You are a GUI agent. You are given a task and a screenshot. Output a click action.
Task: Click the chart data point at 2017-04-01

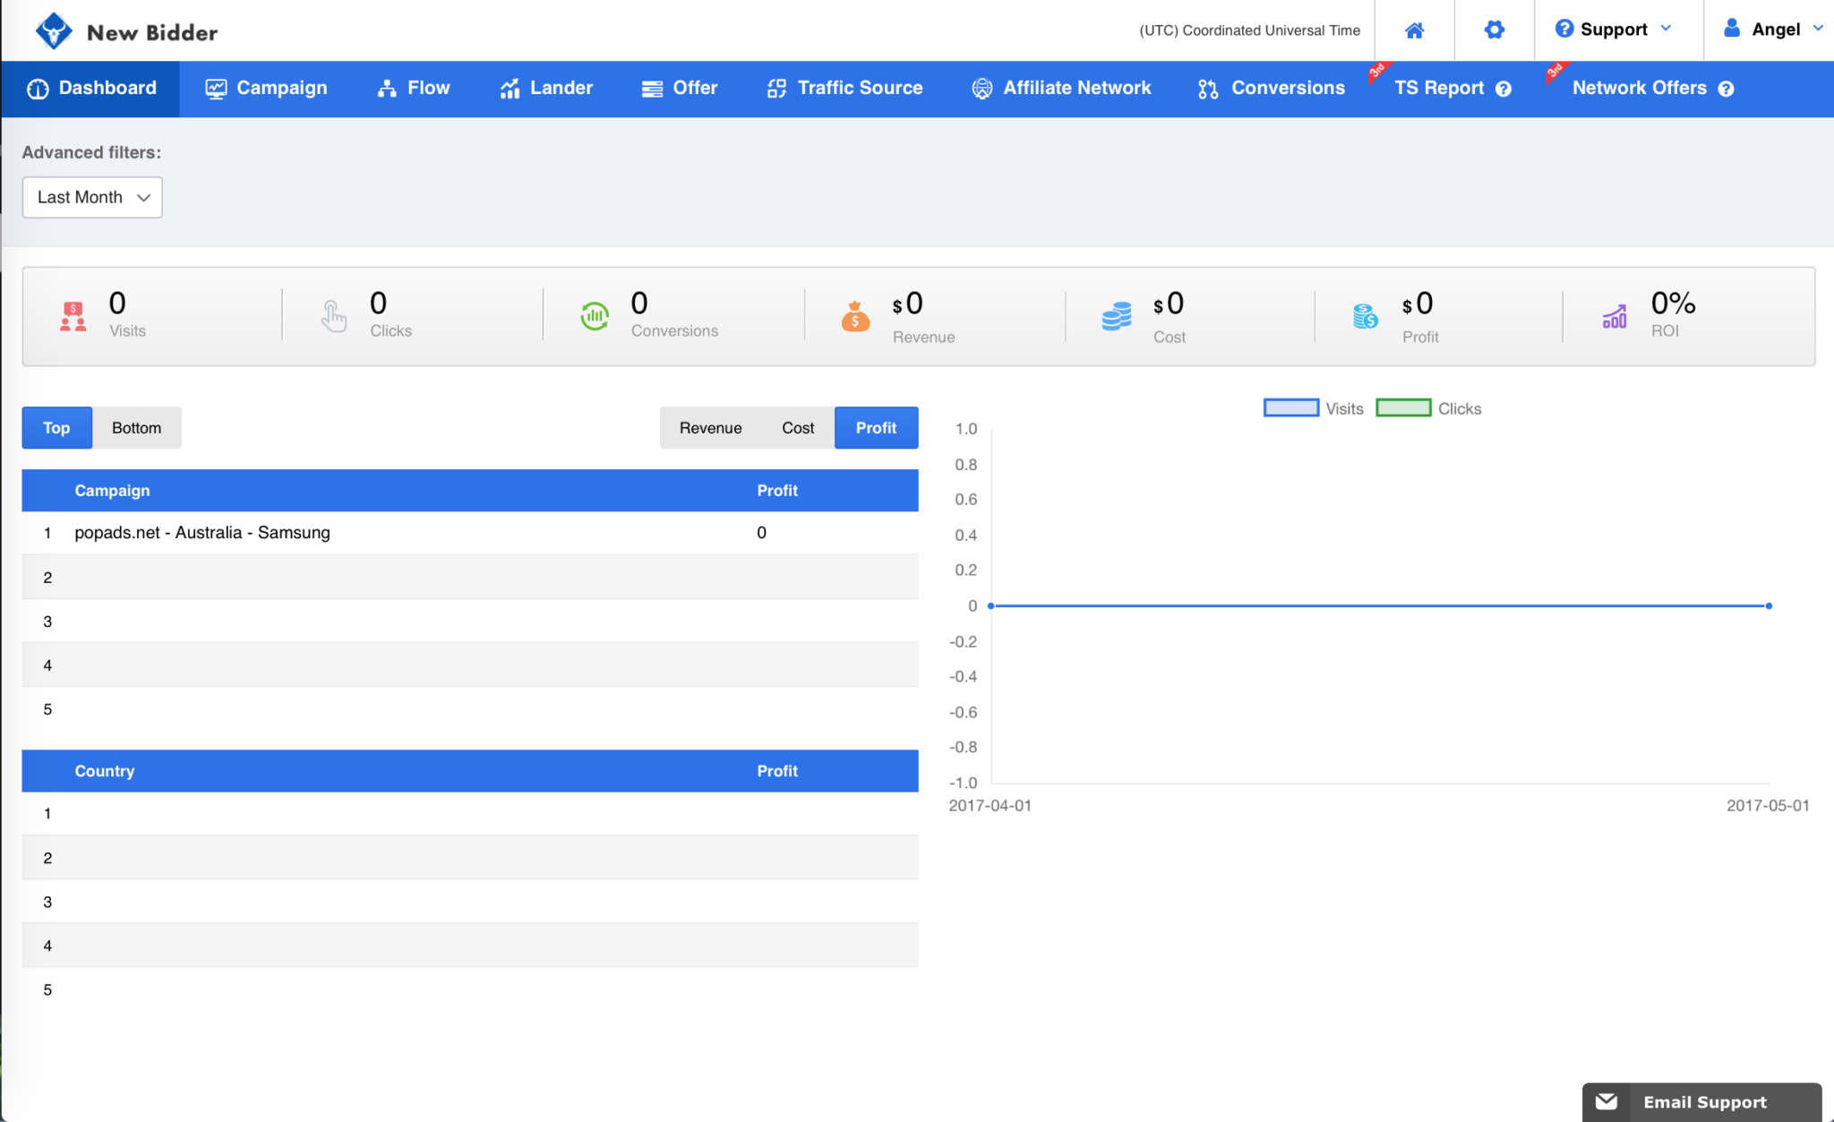tap(990, 606)
